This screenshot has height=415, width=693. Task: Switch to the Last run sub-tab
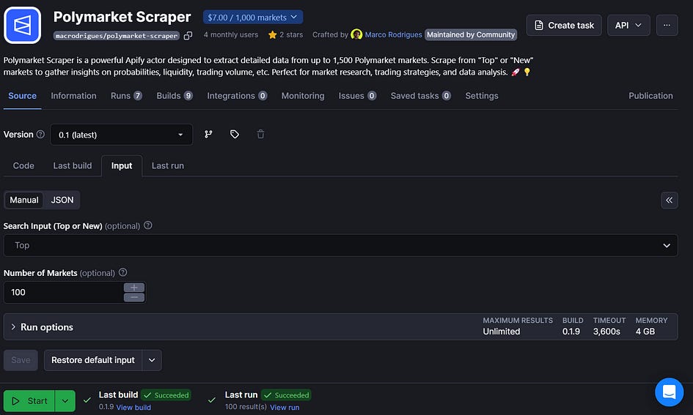click(167, 166)
